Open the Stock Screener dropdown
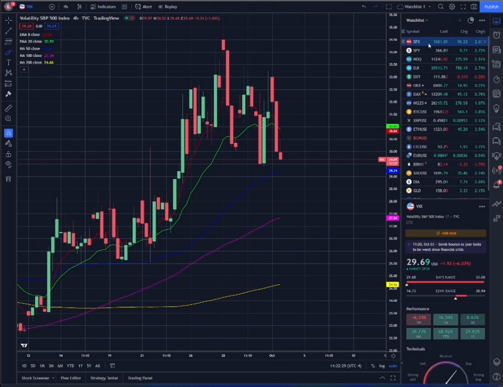 click(x=37, y=378)
